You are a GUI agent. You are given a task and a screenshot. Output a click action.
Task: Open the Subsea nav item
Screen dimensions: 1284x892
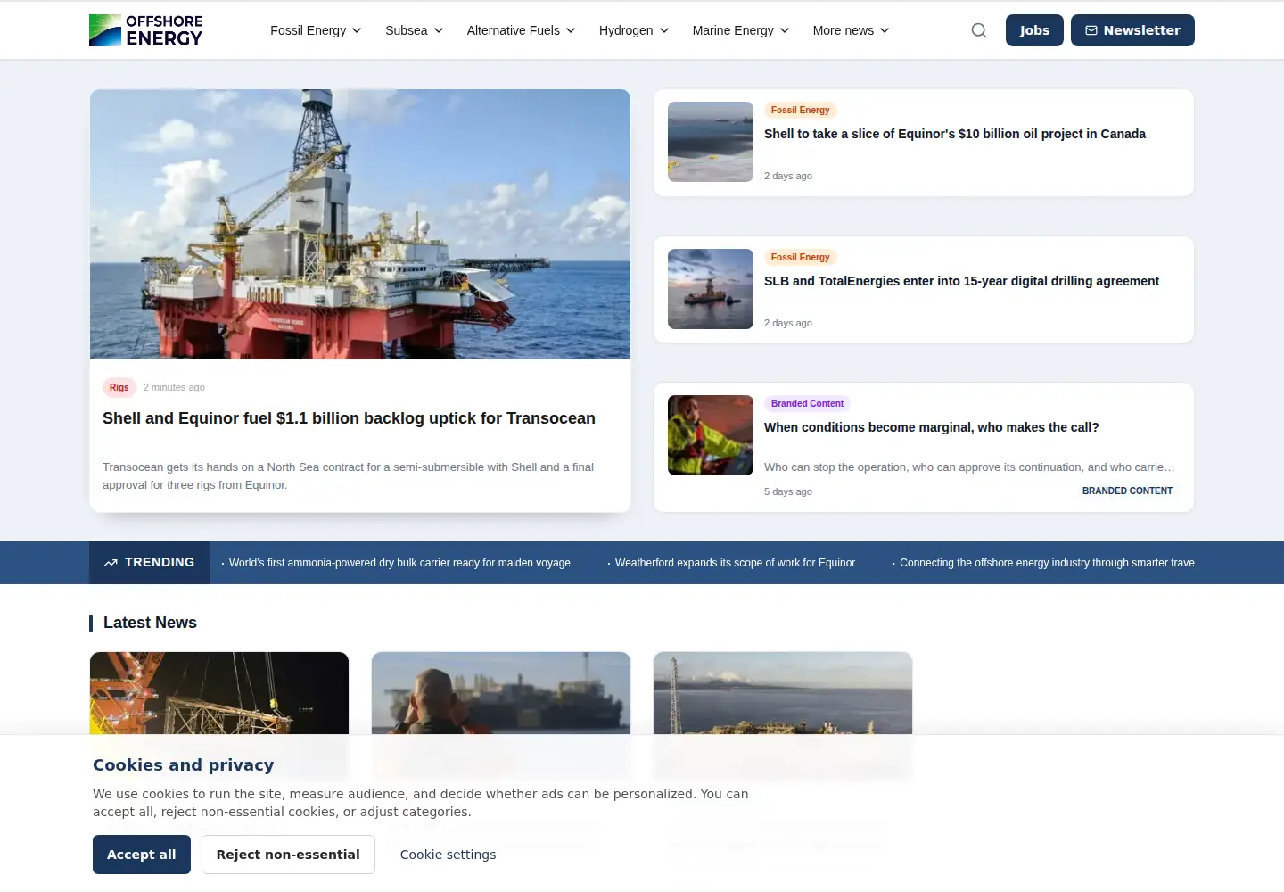[x=406, y=30]
